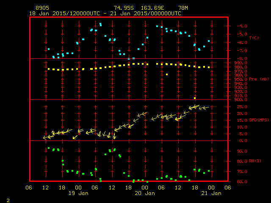Click wind speed tick 0.0
Viewport: 271px width, 203px height.
click(x=243, y=141)
